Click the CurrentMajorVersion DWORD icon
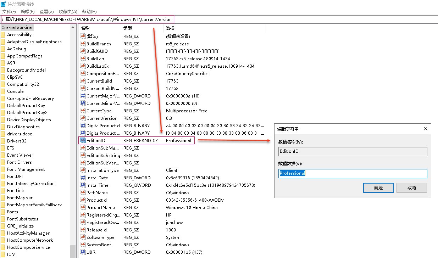Image resolution: width=438 pixels, height=258 pixels. point(83,96)
